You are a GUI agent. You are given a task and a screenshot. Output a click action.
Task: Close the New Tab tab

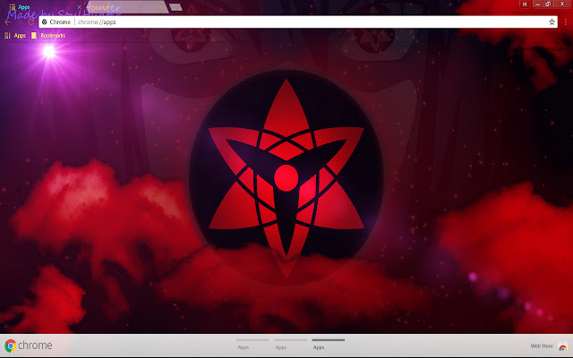pos(160,7)
